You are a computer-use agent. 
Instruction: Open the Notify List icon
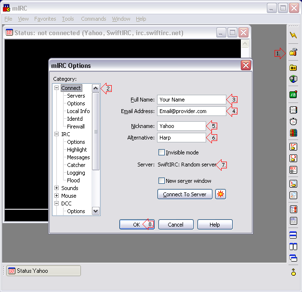click(x=293, y=209)
